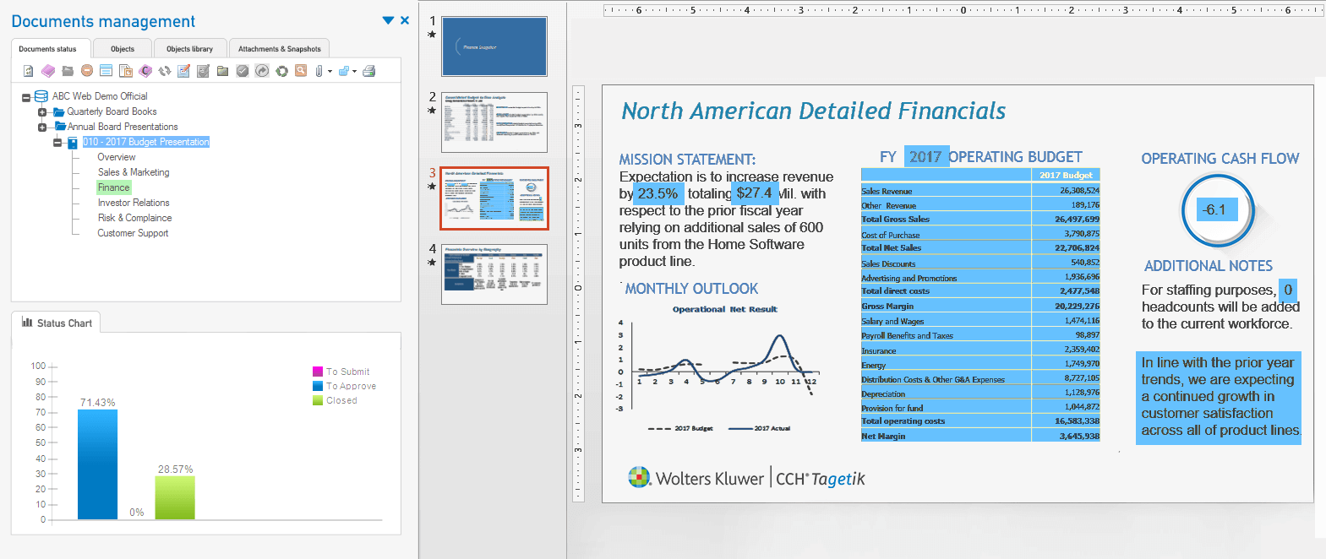
Task: Select the Investor Relations tree item
Action: [x=134, y=203]
